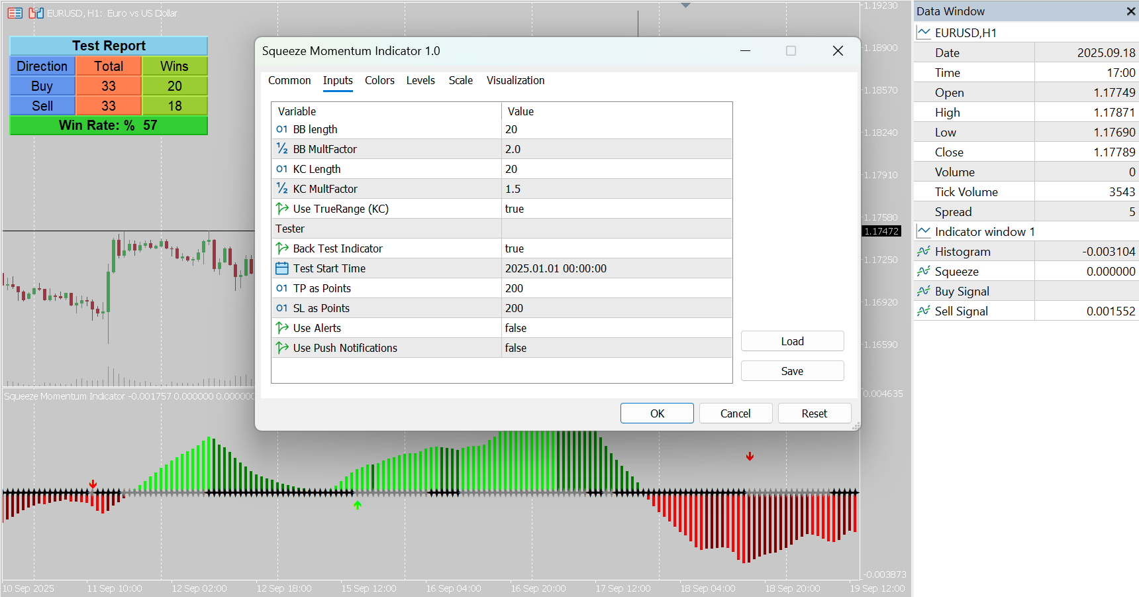Viewport: 1139px width, 597px height.
Task: Edit Test Start Time value 2025.01.01 00:00:00
Action: (x=617, y=268)
